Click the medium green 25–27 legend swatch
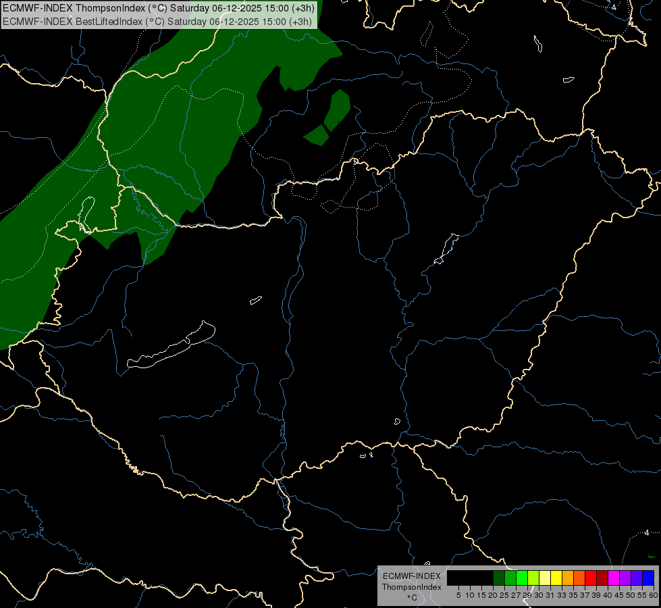Image resolution: width=661 pixels, height=608 pixels. tap(510, 578)
